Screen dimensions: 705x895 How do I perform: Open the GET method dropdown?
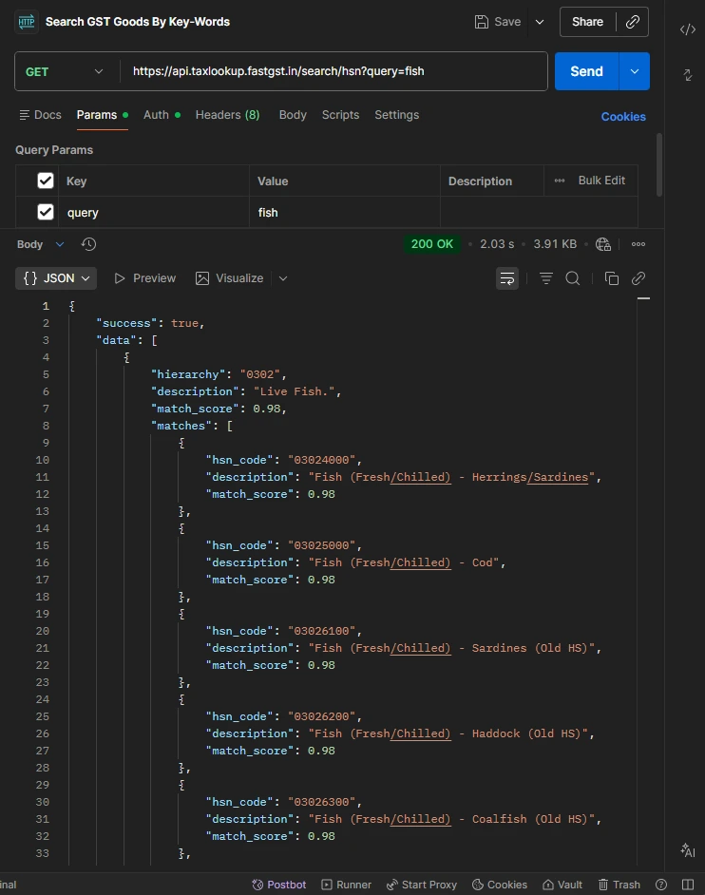pos(64,71)
